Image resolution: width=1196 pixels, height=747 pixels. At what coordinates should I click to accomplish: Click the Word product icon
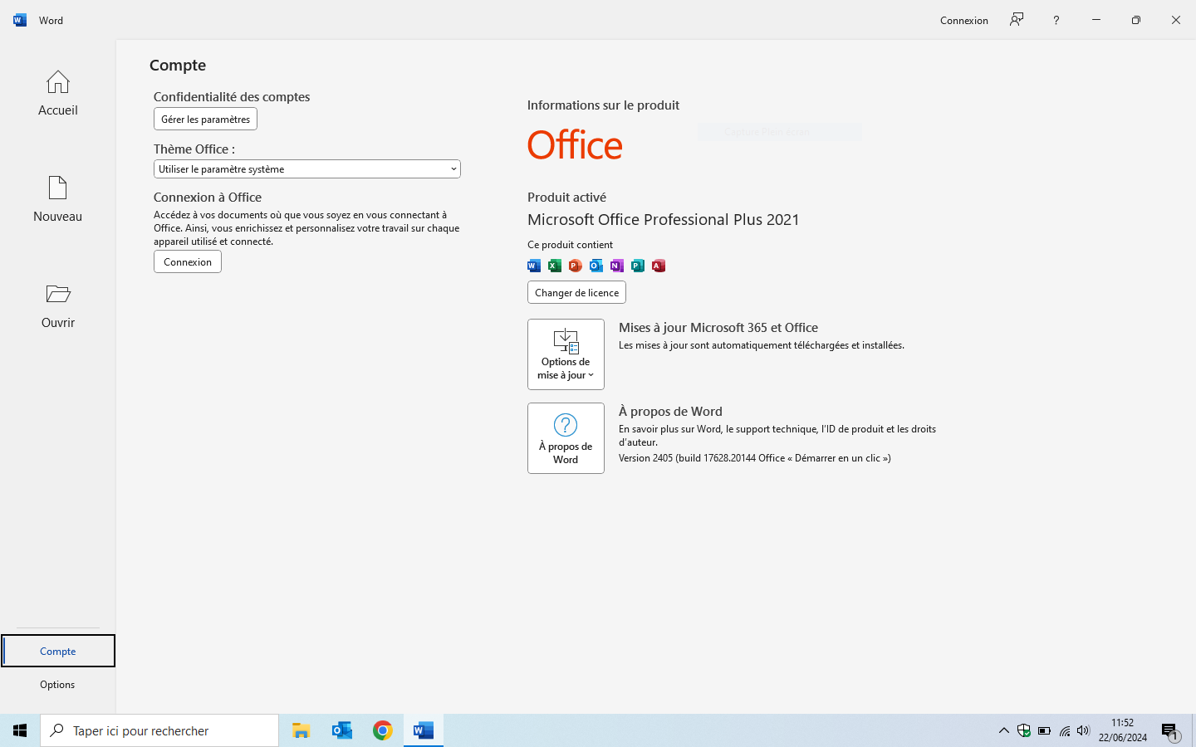coord(534,266)
